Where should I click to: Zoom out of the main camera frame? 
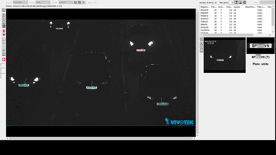point(3,19)
